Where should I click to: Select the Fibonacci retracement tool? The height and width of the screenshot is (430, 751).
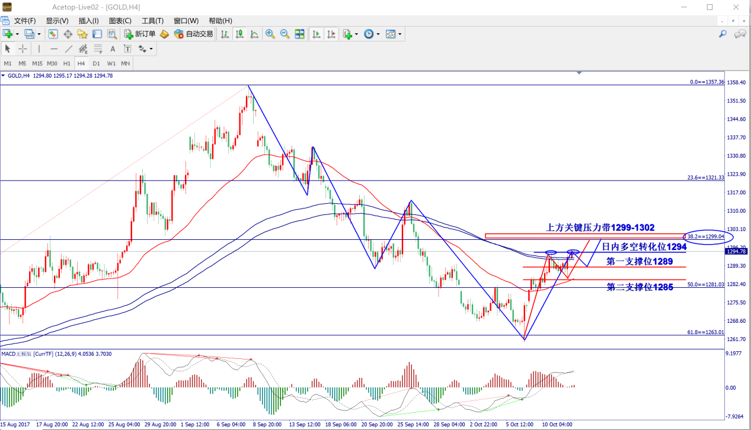97,49
